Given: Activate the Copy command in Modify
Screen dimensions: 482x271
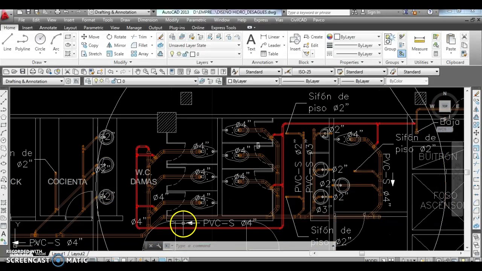Looking at the screenshot, I should click(x=90, y=45).
